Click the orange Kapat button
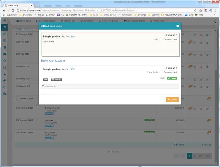220x167 pixels. click(172, 100)
